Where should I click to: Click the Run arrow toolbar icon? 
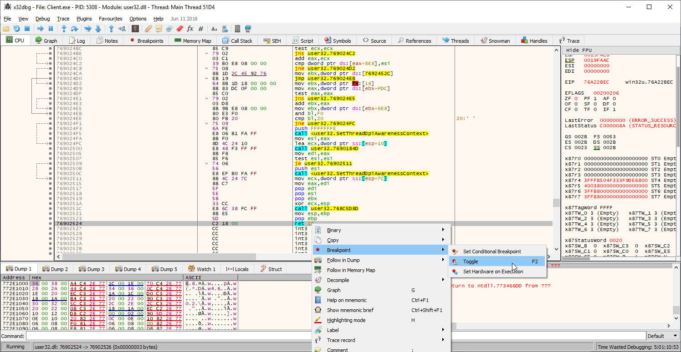[40, 29]
